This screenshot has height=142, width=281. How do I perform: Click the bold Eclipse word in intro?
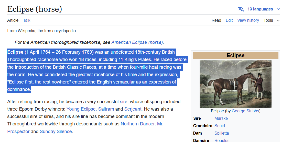(x=15, y=52)
